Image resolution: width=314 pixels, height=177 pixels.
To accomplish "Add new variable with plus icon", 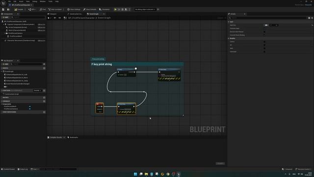I will point(44,101).
